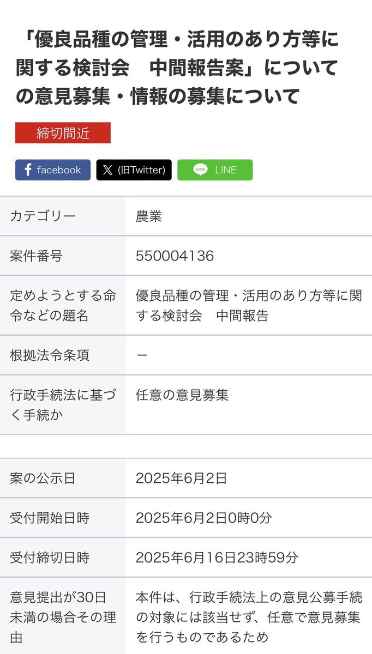Click the カテゴリー value 農業
The width and height of the screenshot is (372, 654).
coord(149,216)
